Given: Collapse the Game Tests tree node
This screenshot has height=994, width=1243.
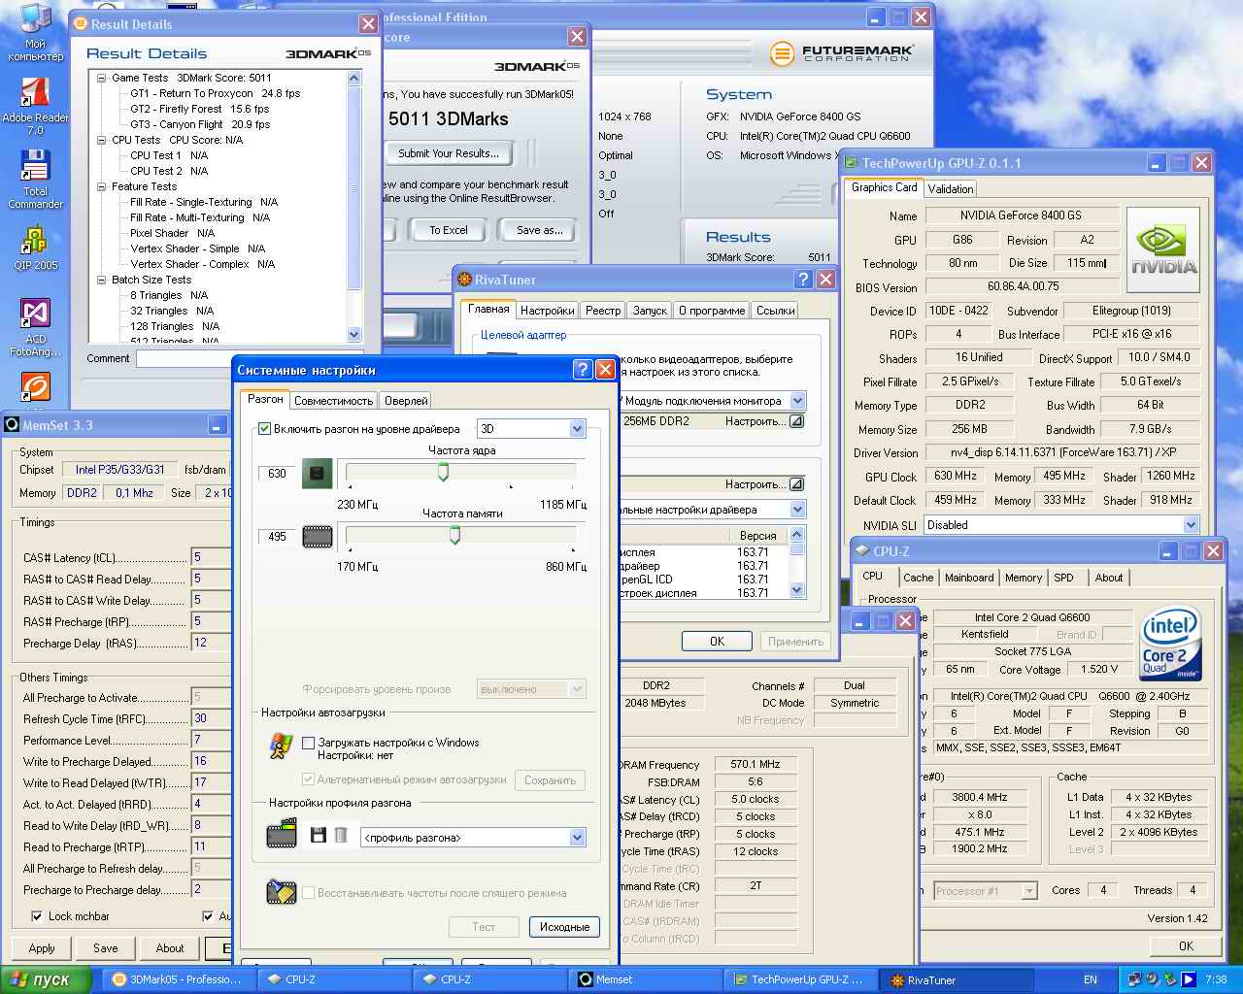Looking at the screenshot, I should tap(102, 78).
